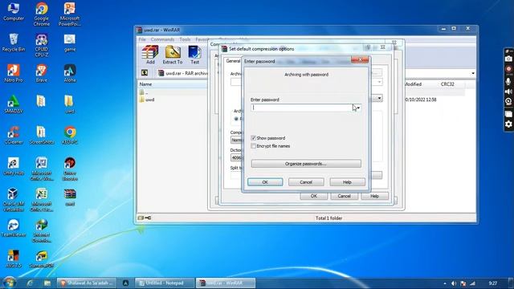The height and width of the screenshot is (289, 514).
Task: Open Microsoft PowerPoint desktop shortcut
Action: pos(70,14)
